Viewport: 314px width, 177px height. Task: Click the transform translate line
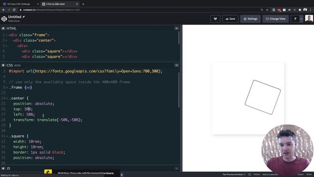pos(48,120)
